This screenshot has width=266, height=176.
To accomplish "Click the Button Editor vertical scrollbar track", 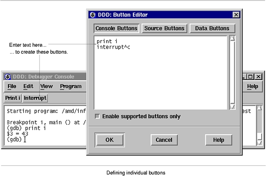I will (232, 72).
